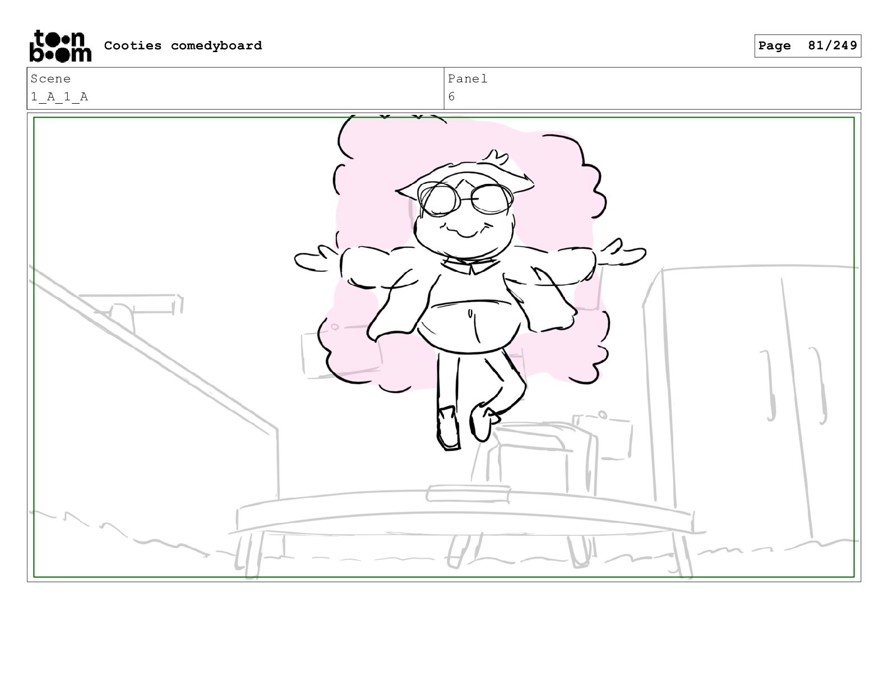The image size is (888, 686).
Task: Click the 'Scene' header label
Action: tap(50, 79)
